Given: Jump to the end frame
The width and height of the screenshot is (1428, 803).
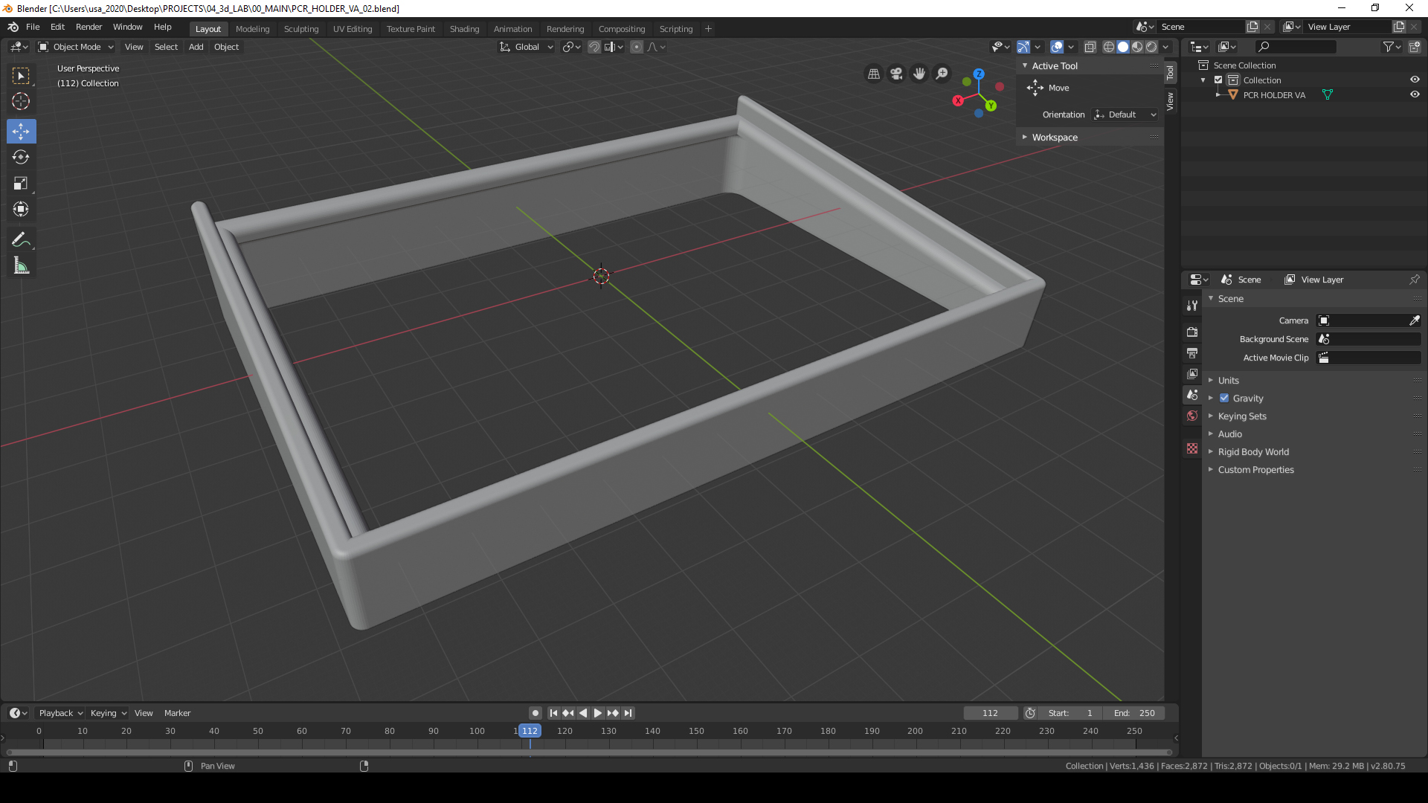Looking at the screenshot, I should point(628,713).
